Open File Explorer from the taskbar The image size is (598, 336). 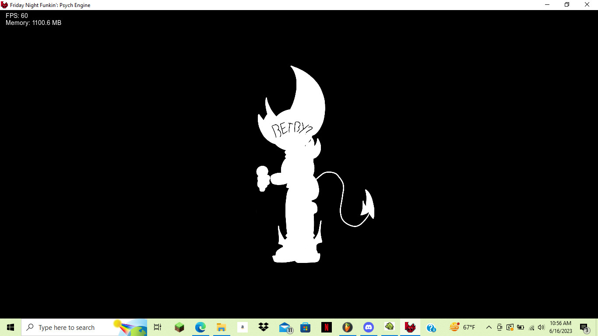tap(221, 327)
